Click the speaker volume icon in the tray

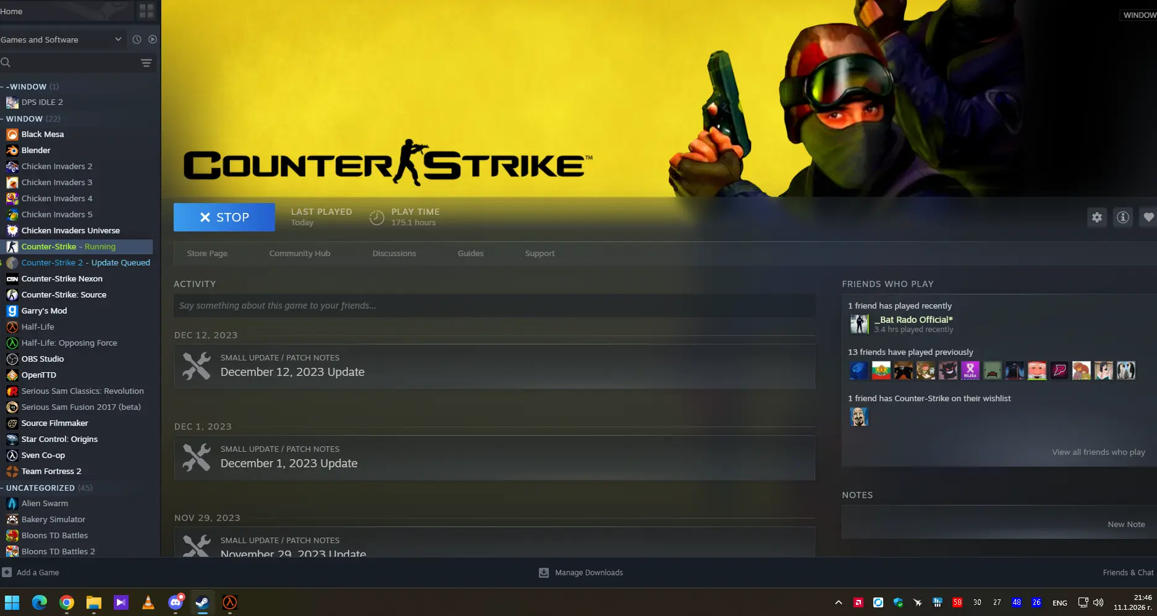(x=1098, y=602)
